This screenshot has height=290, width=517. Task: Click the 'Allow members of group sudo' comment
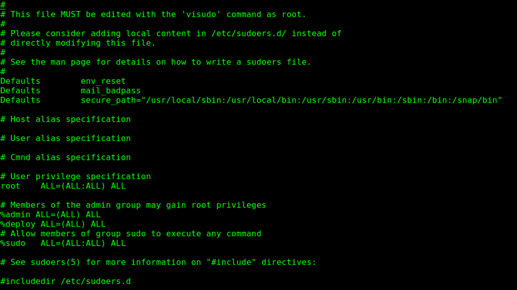[x=130, y=234]
